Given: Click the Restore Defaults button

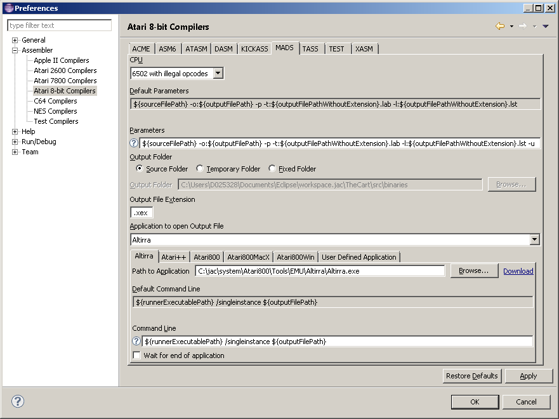Looking at the screenshot, I should coord(471,376).
